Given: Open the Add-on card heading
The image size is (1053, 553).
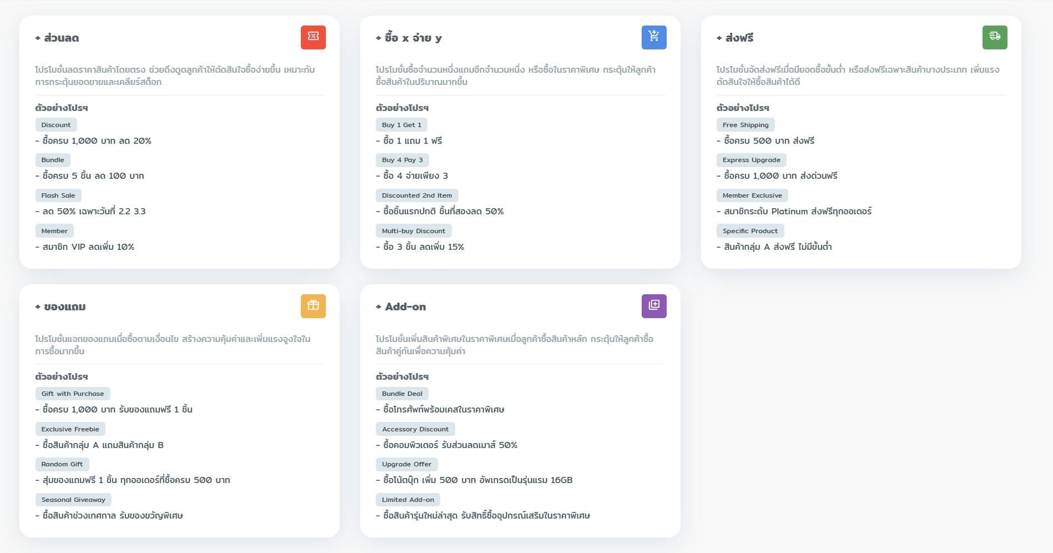Looking at the screenshot, I should [x=405, y=307].
